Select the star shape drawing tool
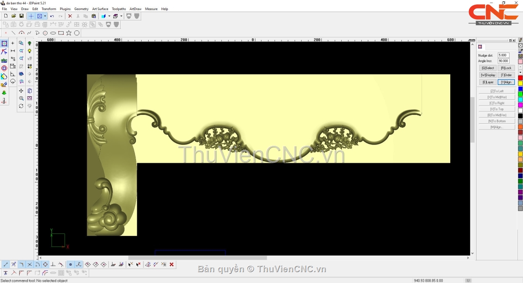The image size is (523, 283). (x=69, y=33)
